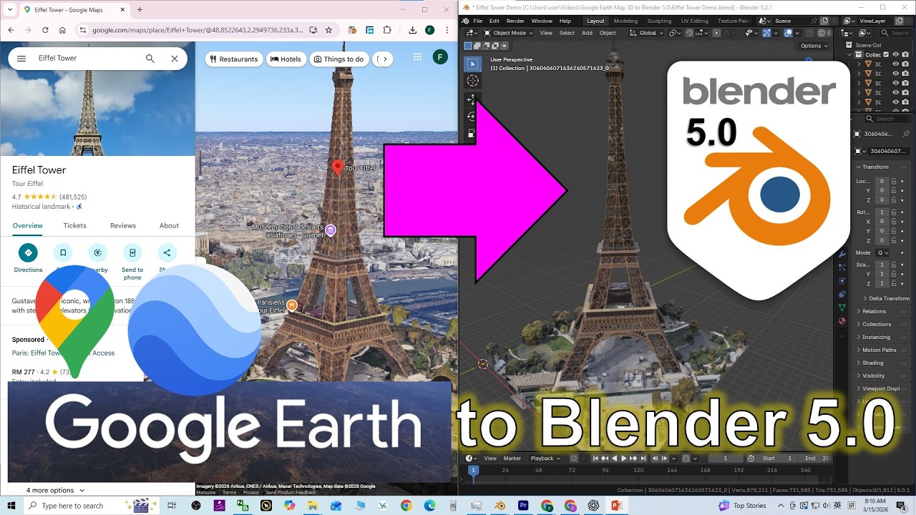Toggle X-ray mode in viewport header
This screenshot has width=916, height=515.
coord(808,33)
